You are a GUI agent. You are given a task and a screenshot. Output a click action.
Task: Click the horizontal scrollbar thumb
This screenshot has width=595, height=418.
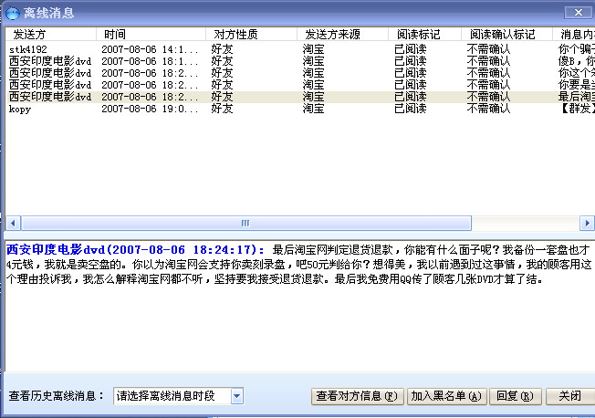[245, 223]
